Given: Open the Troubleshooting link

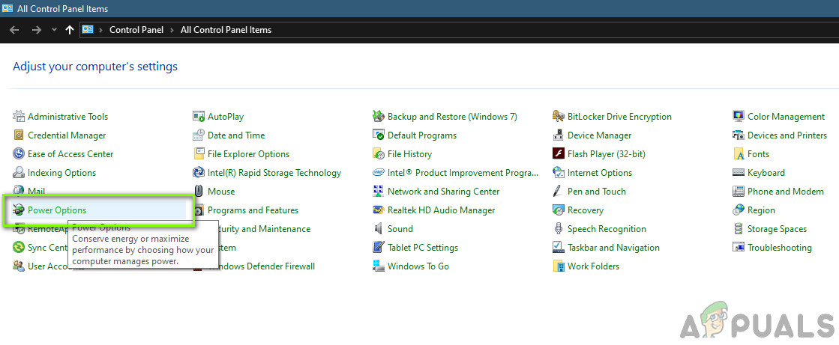Looking at the screenshot, I should pyautogui.click(x=779, y=248).
